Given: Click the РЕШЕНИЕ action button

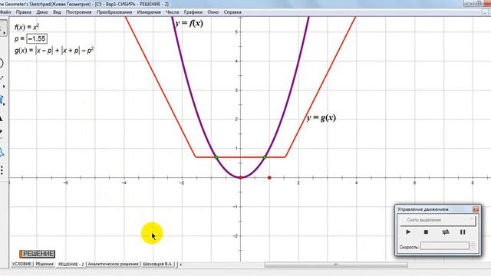Looking at the screenshot, I should pos(38,254).
